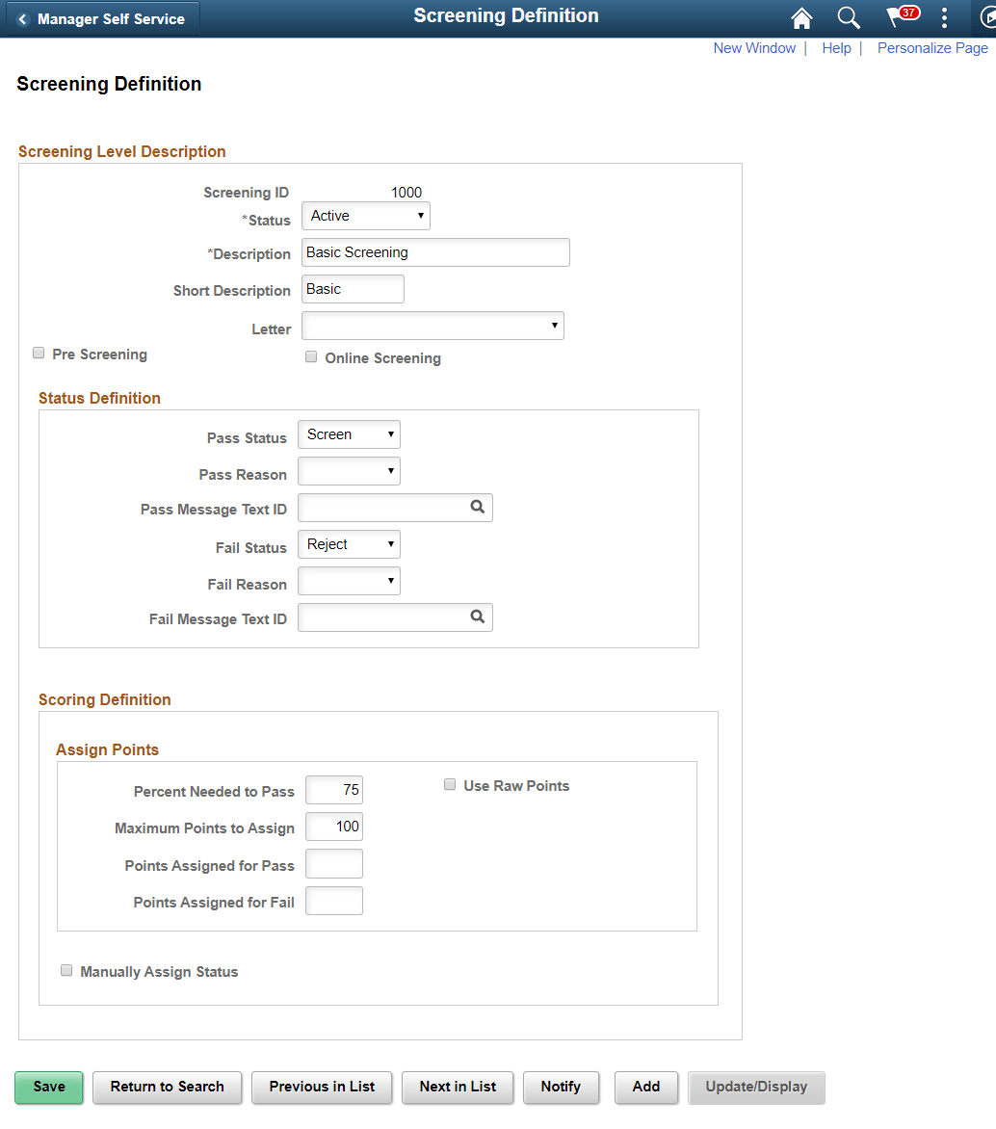This screenshot has height=1129, width=996.
Task: Open the global Search magnifying glass icon
Action: 849,17
